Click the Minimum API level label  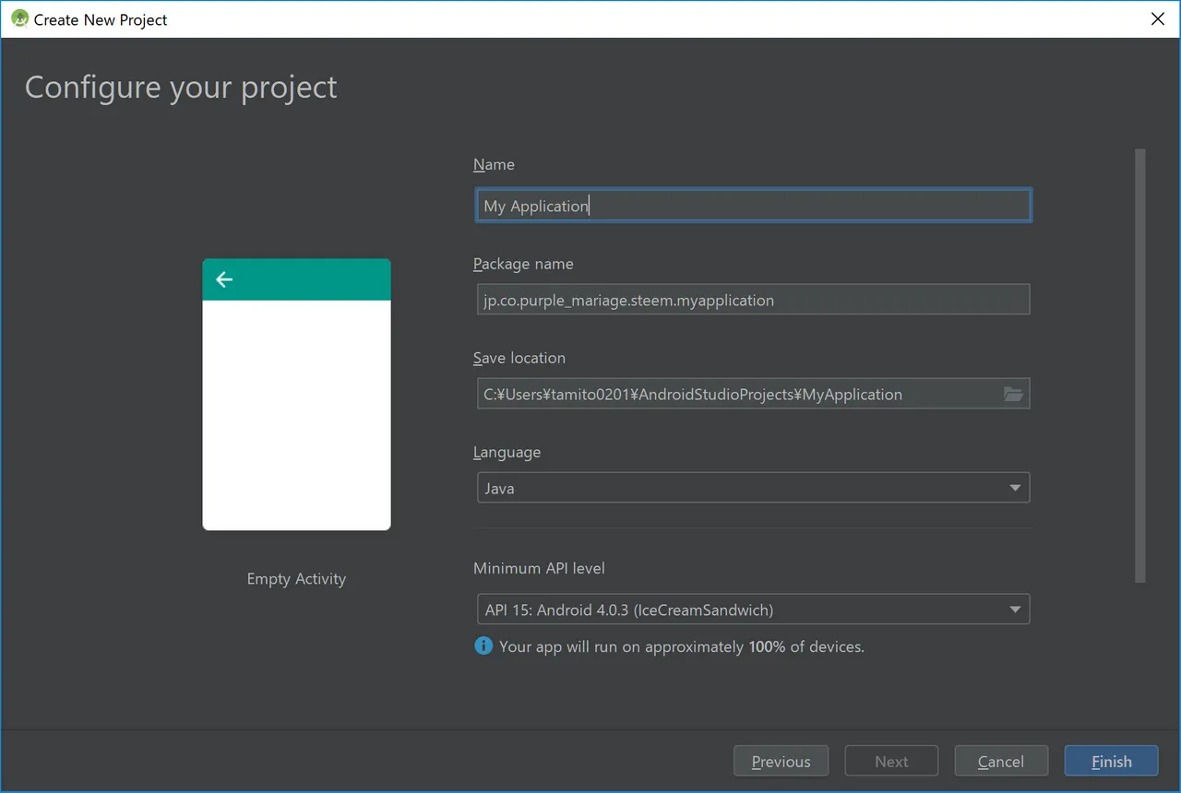tap(539, 568)
